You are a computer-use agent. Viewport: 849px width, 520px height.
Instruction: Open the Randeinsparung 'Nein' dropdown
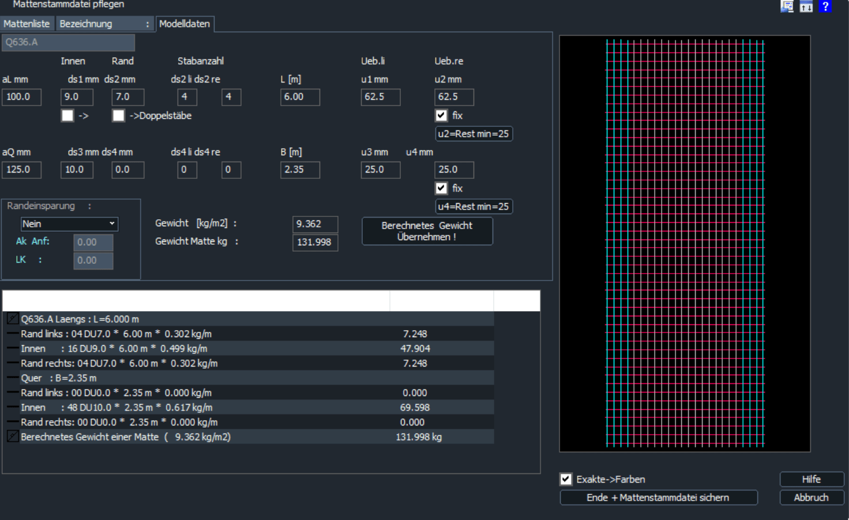pyautogui.click(x=69, y=224)
